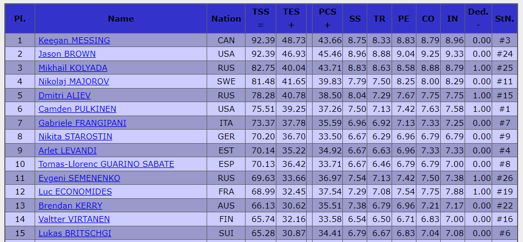Viewport: 523px width, 242px height.
Task: Open Keegan MESSING skater link
Action: pos(74,41)
